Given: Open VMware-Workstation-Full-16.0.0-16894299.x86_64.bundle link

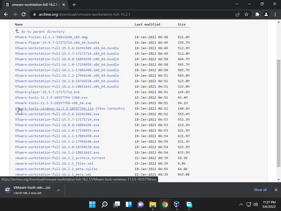Looking at the screenshot, I should click(x=67, y=59).
